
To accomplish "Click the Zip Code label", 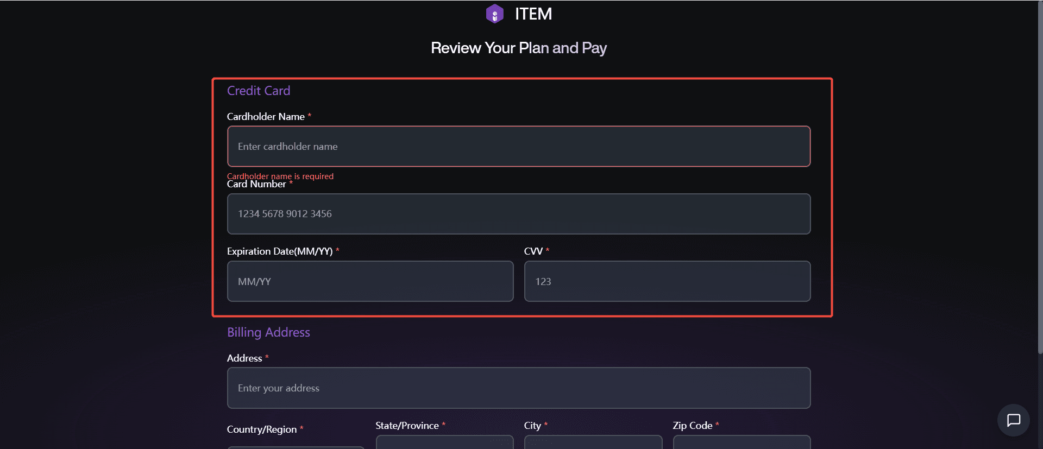I will pos(693,426).
